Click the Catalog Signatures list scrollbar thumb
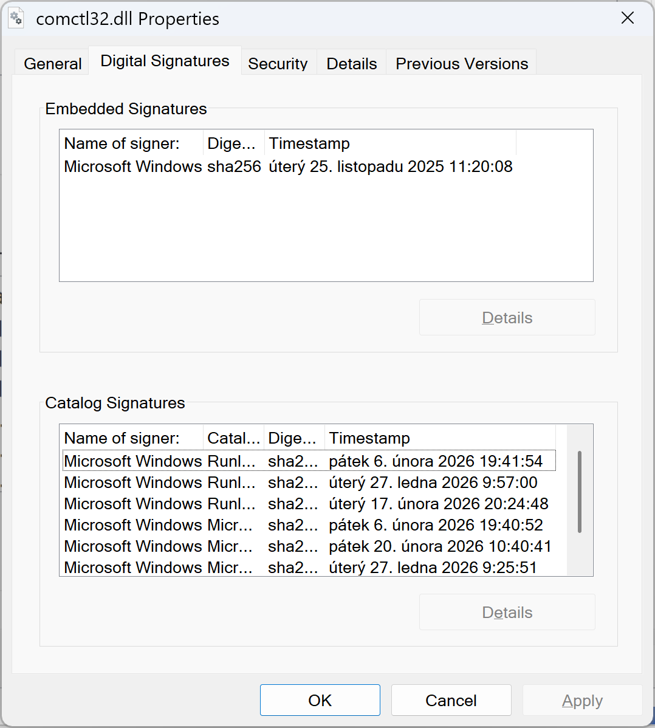This screenshot has height=728, width=655. pos(579,491)
